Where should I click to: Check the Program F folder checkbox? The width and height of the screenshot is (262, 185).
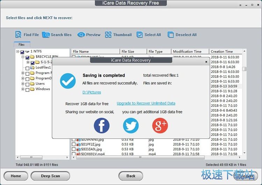27,73
